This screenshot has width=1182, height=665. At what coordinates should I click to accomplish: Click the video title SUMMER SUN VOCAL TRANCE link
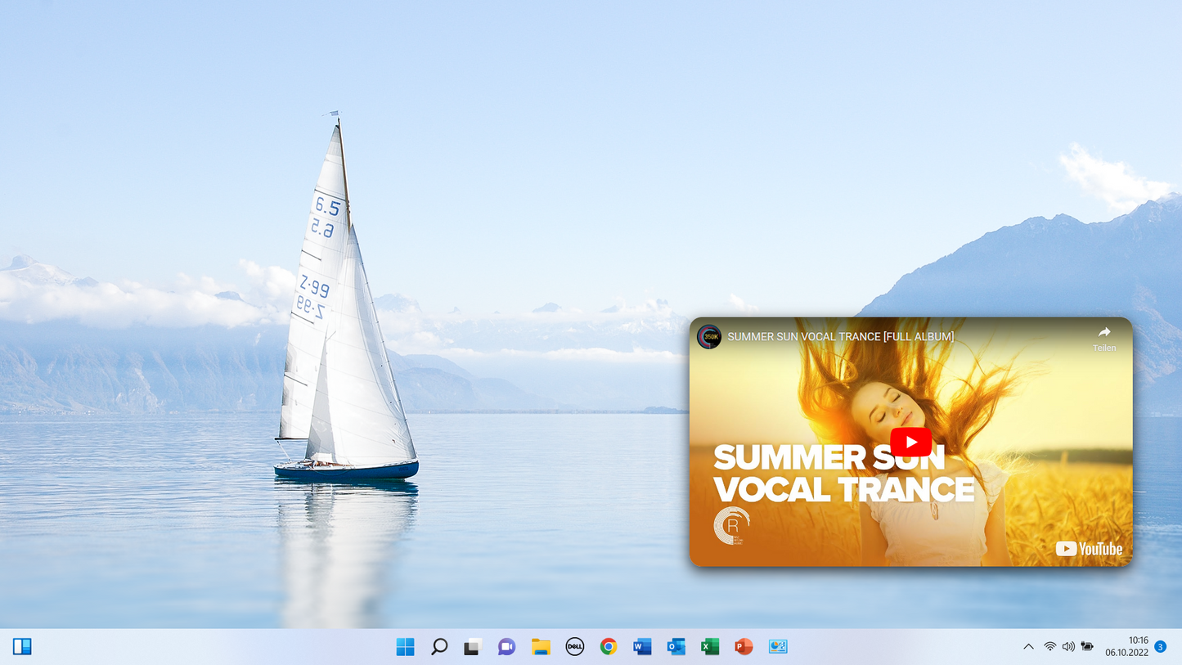pos(840,337)
